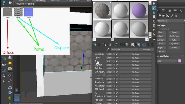The height and width of the screenshot is (104, 185).
Task: Select the Lights category bulb icon
Action: [x=160, y=16]
